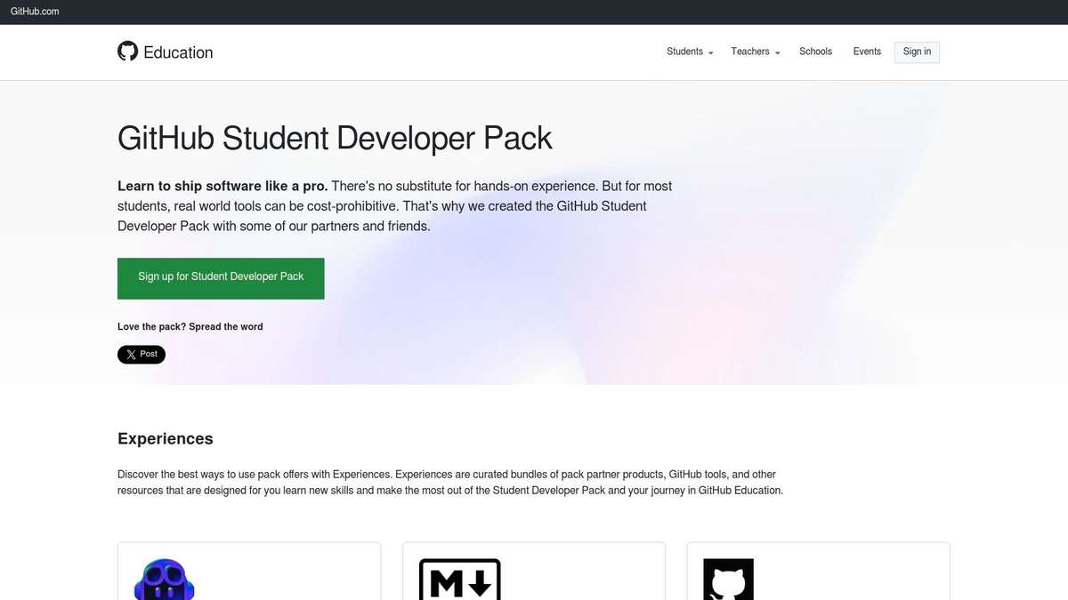Click Sign up for Student Developer Pack
Viewport: 1068px width, 600px height.
(x=221, y=276)
